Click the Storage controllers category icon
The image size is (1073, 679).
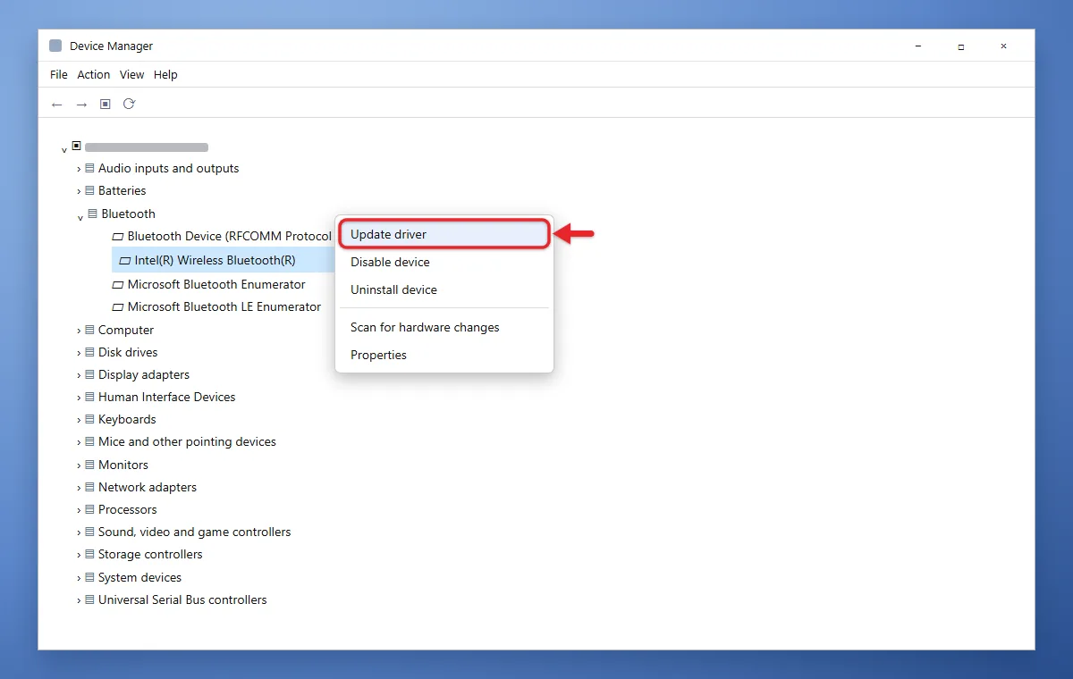[89, 554]
